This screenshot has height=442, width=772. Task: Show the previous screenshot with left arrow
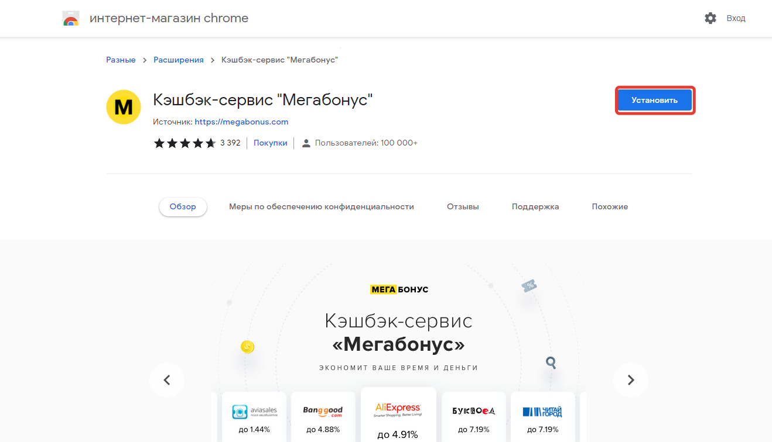point(167,380)
